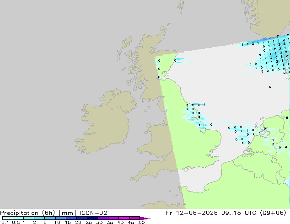
Task: Select the 10 mm blue legend swatch
Action: tap(61, 218)
